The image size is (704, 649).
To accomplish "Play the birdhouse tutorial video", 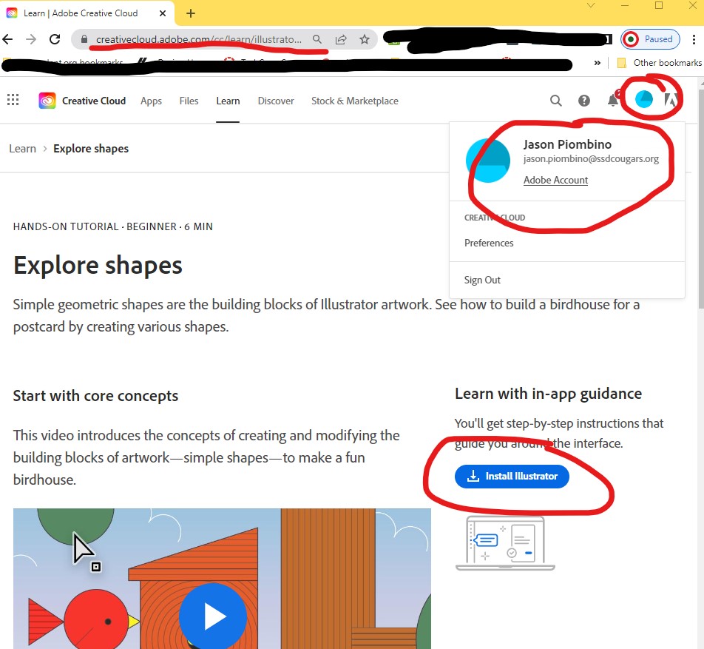I will tap(213, 616).
